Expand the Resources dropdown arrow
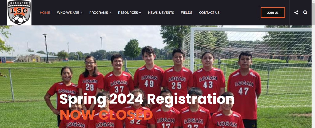 [x=140, y=13]
